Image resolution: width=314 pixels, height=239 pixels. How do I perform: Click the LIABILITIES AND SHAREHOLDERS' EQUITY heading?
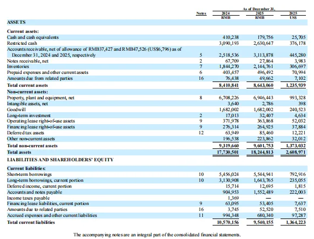[60, 160]
